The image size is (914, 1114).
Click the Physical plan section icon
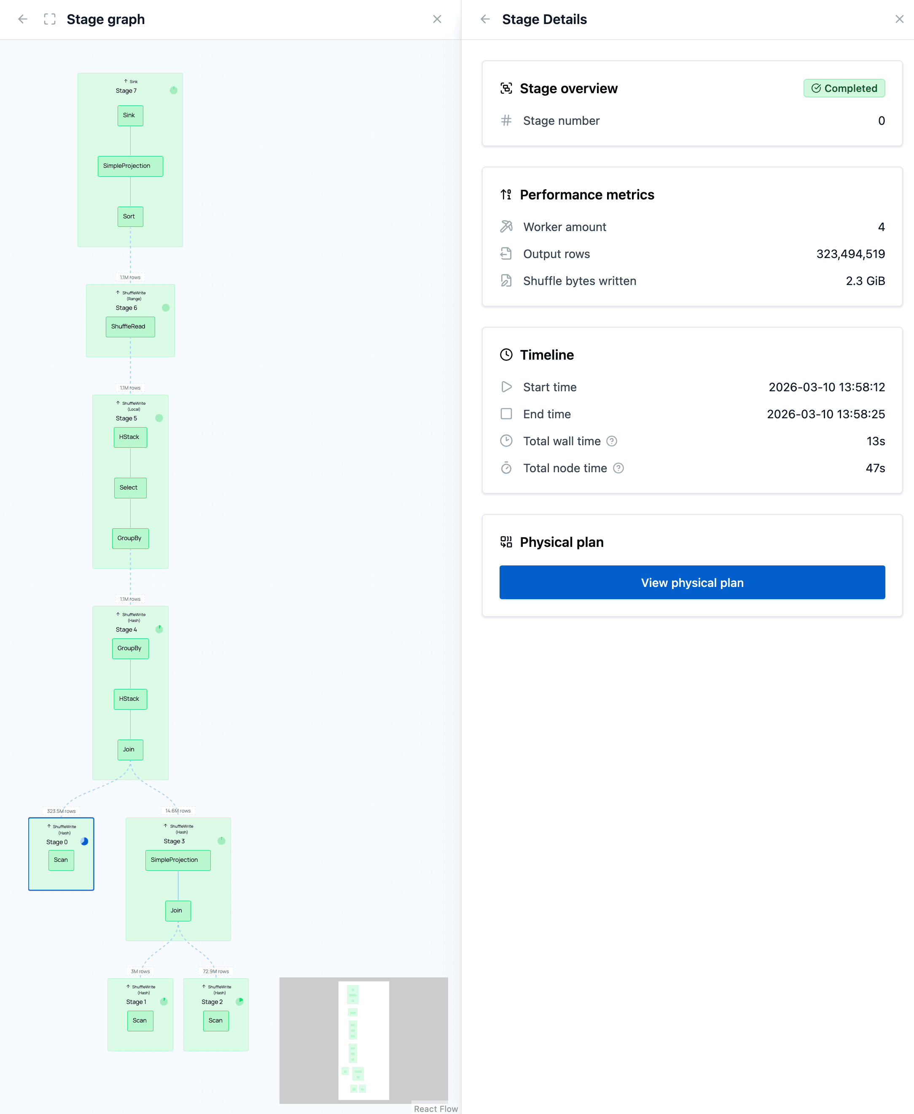pos(506,542)
